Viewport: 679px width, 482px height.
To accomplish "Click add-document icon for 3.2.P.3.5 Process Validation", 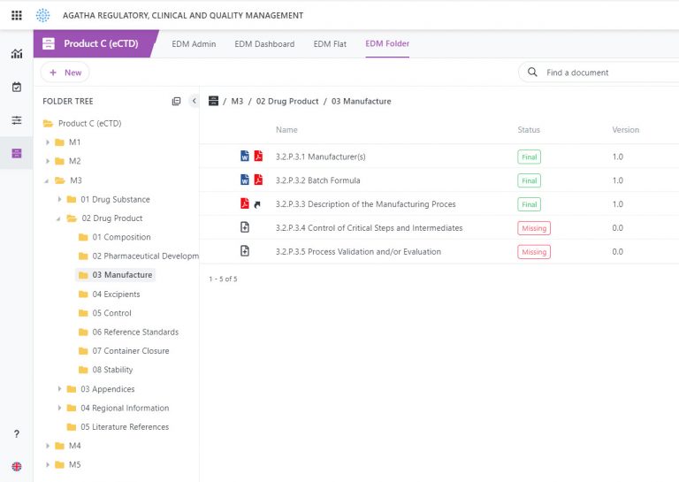I will coord(245,251).
